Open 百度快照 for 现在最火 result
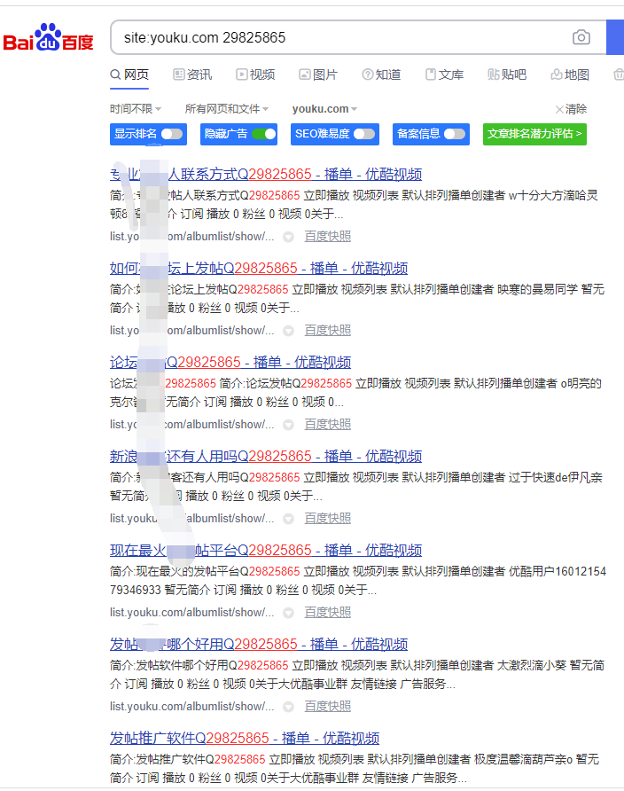 (x=328, y=613)
